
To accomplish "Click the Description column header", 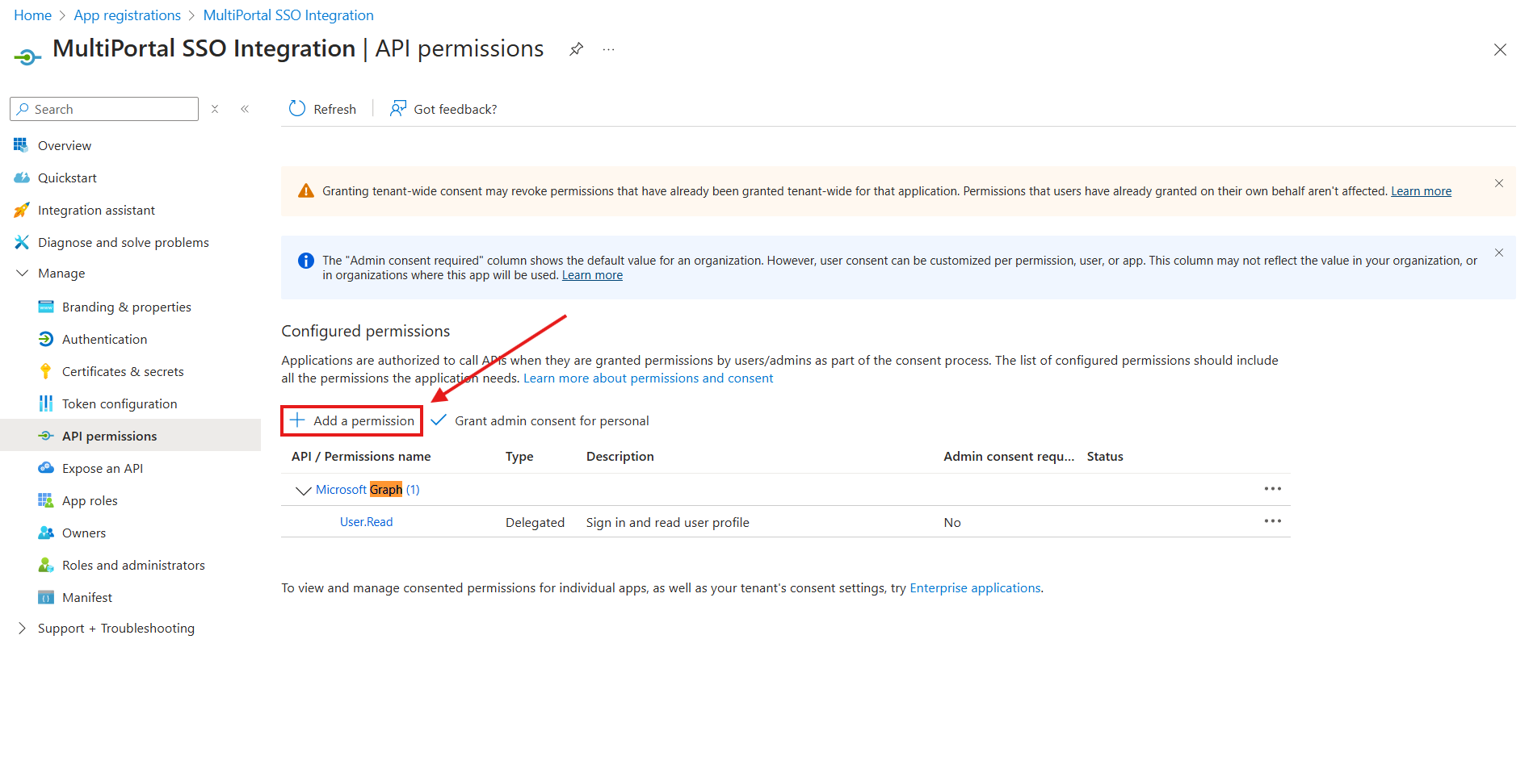I will [620, 456].
